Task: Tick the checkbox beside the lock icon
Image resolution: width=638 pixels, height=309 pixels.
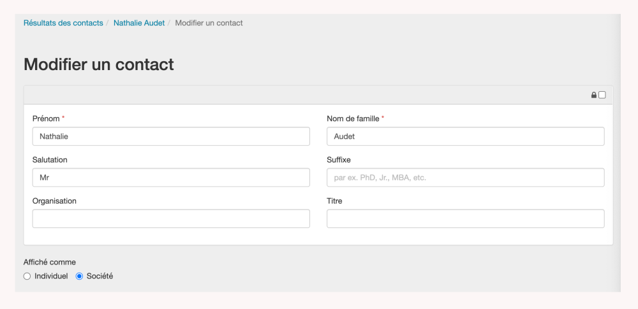Action: [602, 95]
